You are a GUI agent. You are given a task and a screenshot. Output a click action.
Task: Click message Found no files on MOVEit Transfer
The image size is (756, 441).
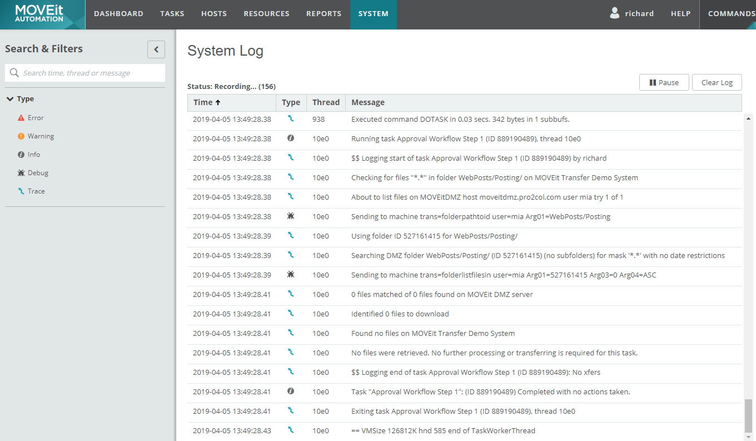pos(433,333)
